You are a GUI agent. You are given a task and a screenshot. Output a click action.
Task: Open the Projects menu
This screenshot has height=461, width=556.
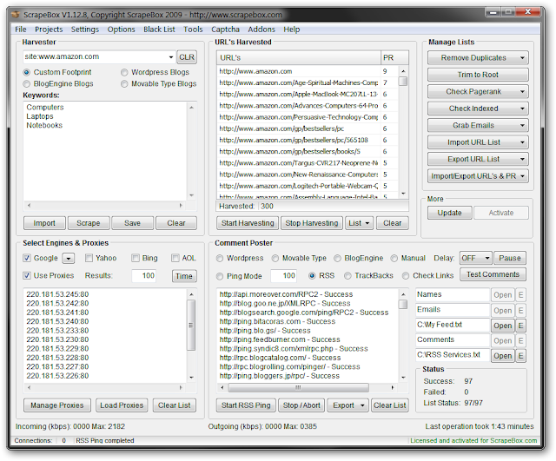pyautogui.click(x=49, y=30)
